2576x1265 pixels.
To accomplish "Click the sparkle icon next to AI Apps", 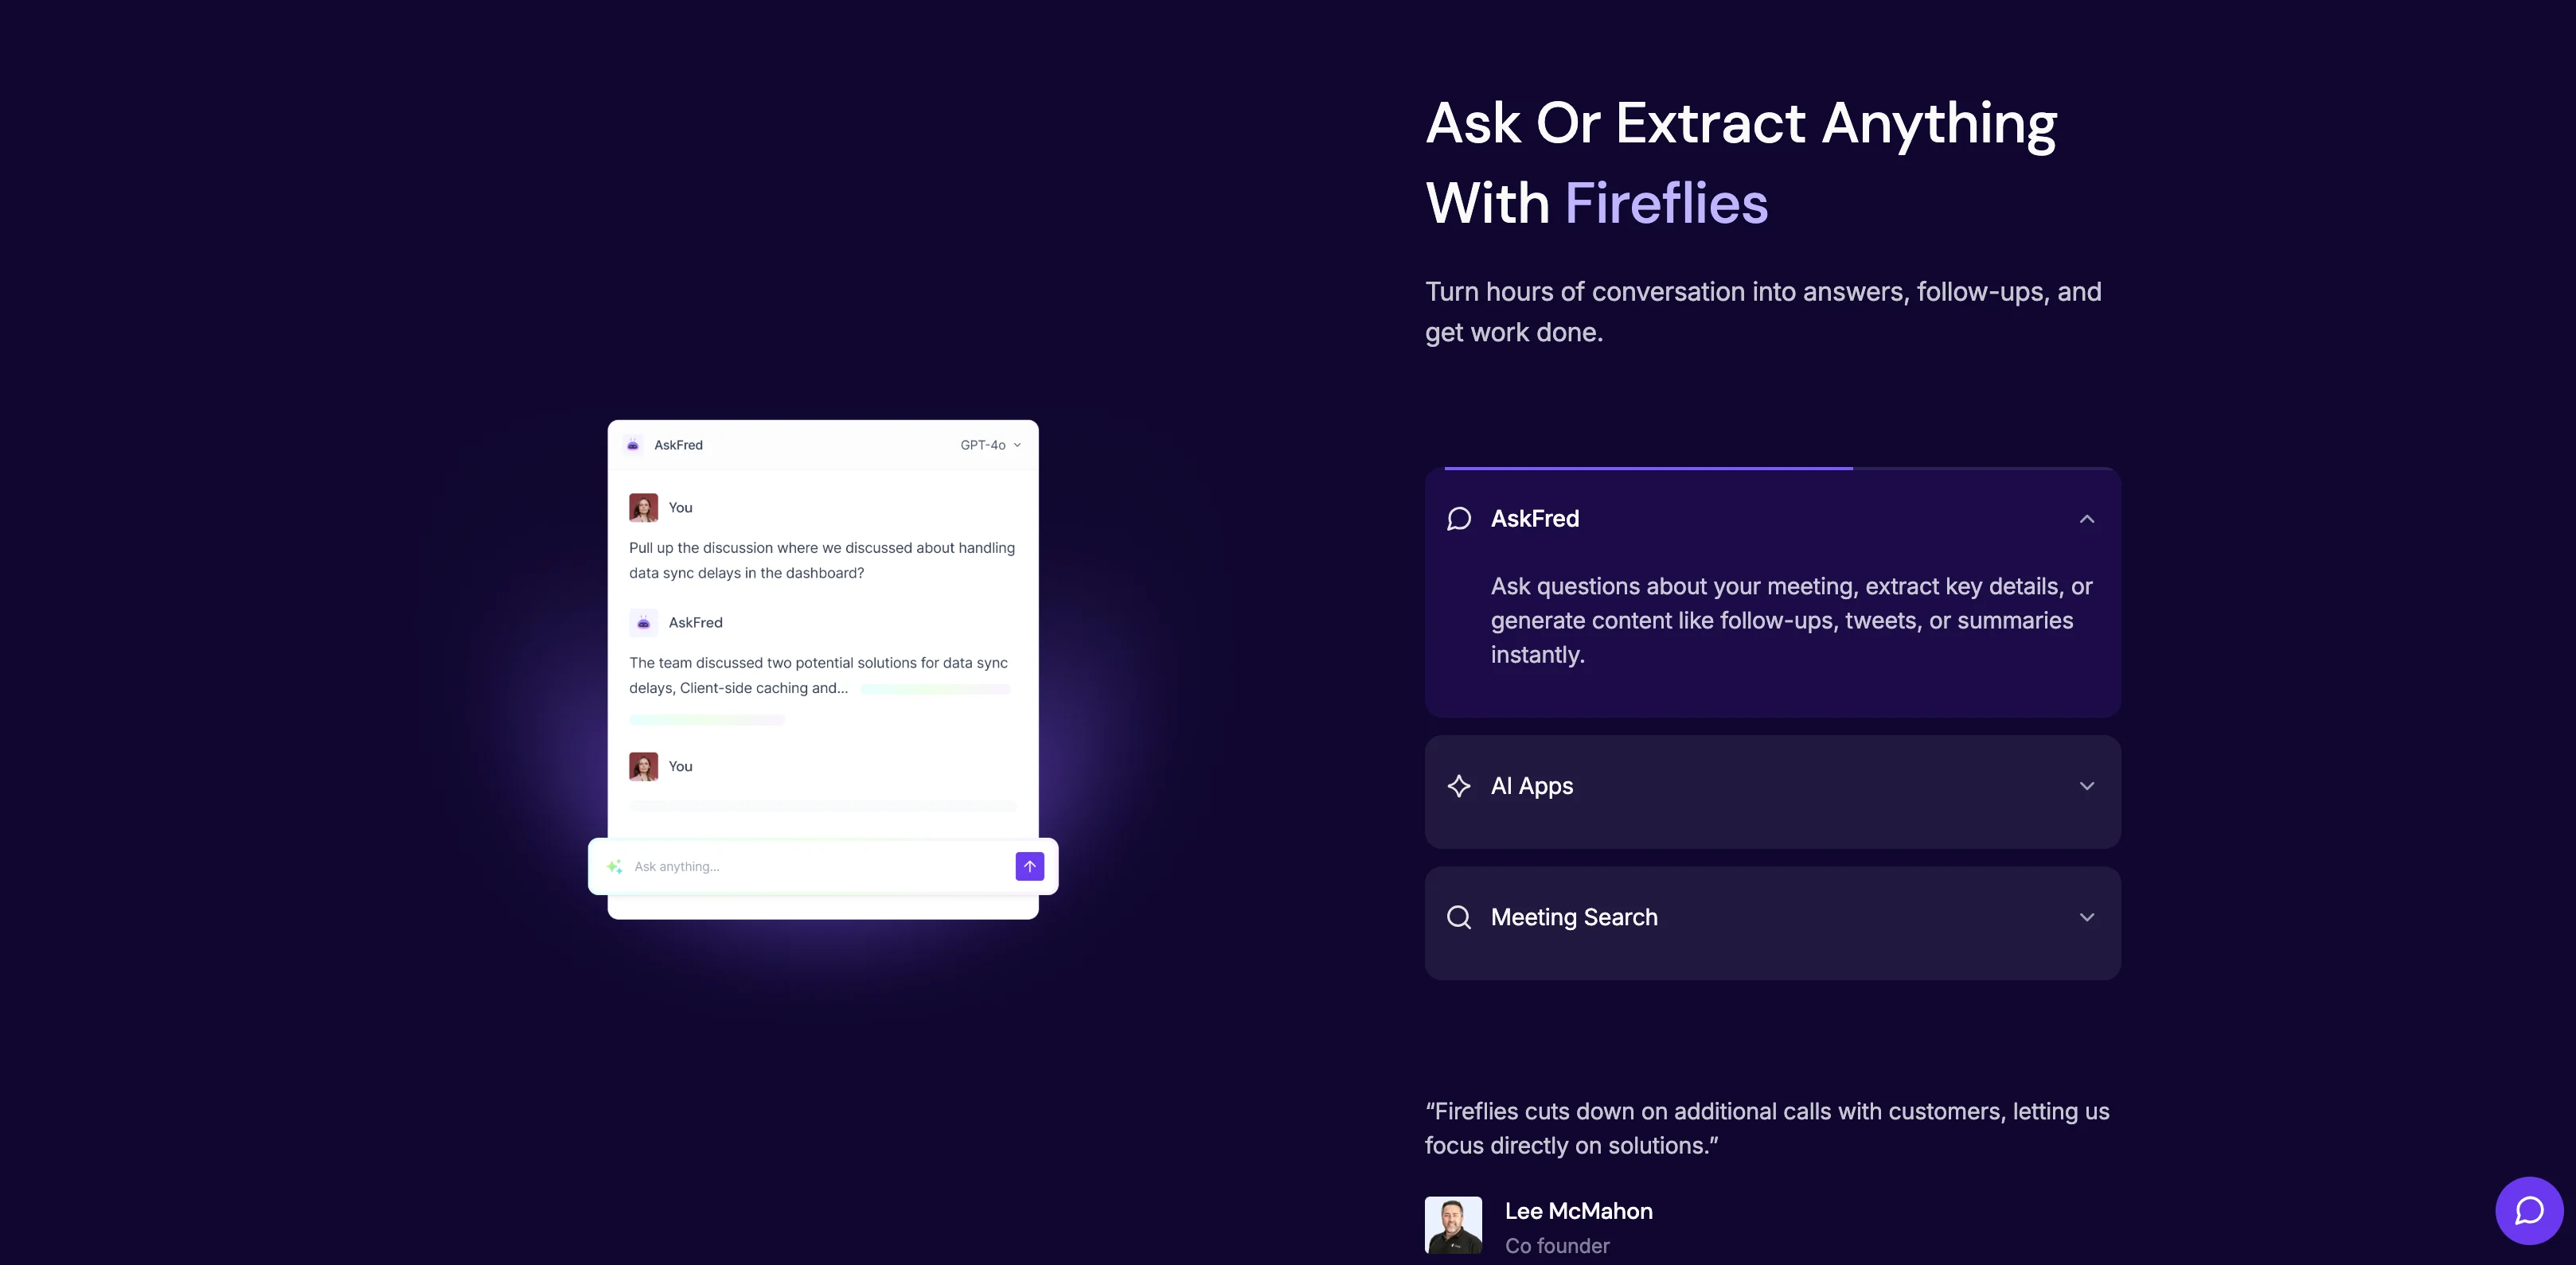I will 1459,786.
